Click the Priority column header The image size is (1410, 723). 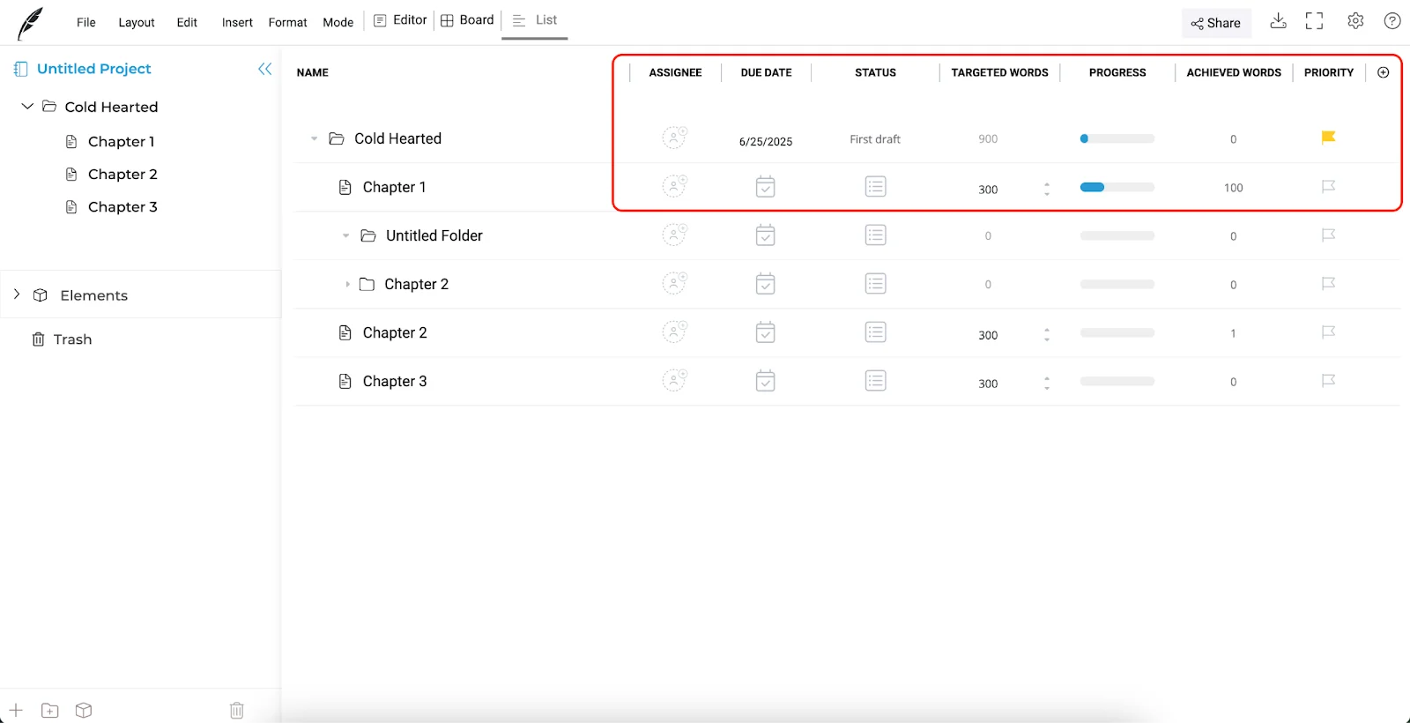coord(1329,72)
